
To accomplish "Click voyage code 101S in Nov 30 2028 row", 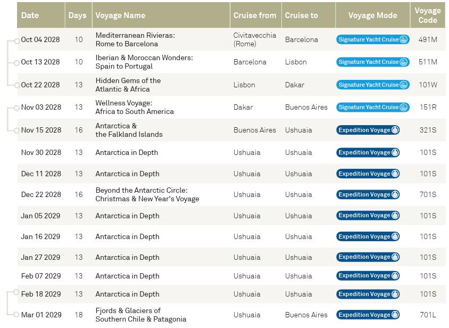I will (428, 152).
